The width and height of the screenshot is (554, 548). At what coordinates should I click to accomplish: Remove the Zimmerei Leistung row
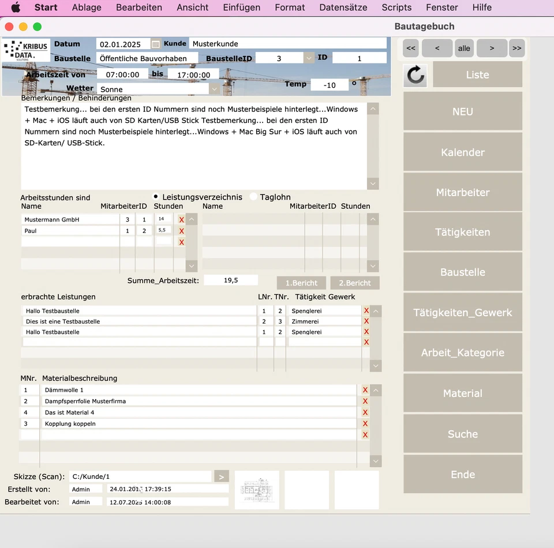366,321
